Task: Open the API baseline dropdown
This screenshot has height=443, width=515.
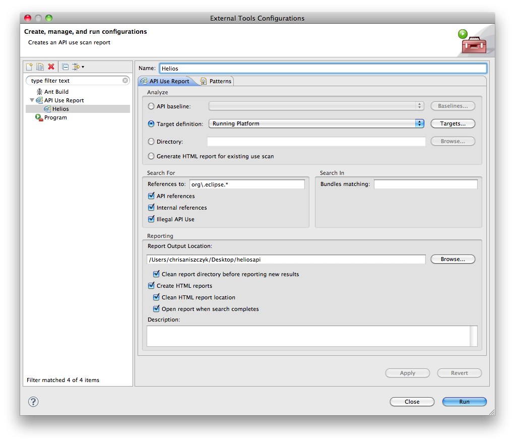Action: tap(316, 106)
